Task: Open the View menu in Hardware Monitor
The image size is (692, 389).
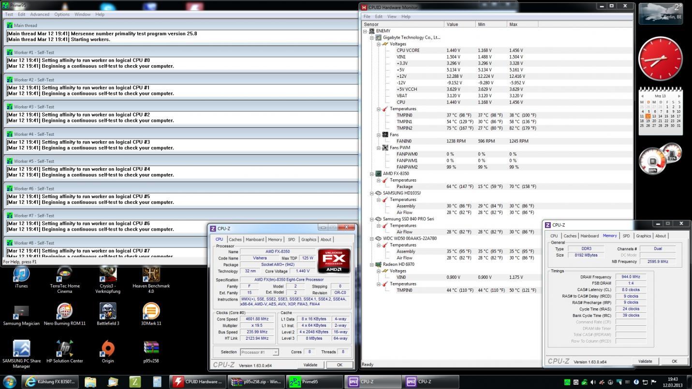Action: [x=392, y=16]
